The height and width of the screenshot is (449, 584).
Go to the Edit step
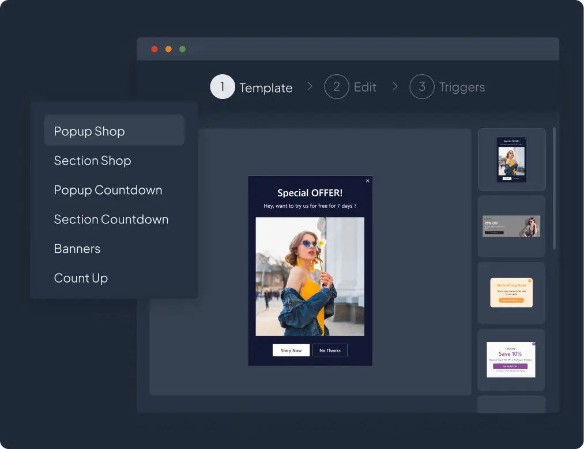coord(365,87)
